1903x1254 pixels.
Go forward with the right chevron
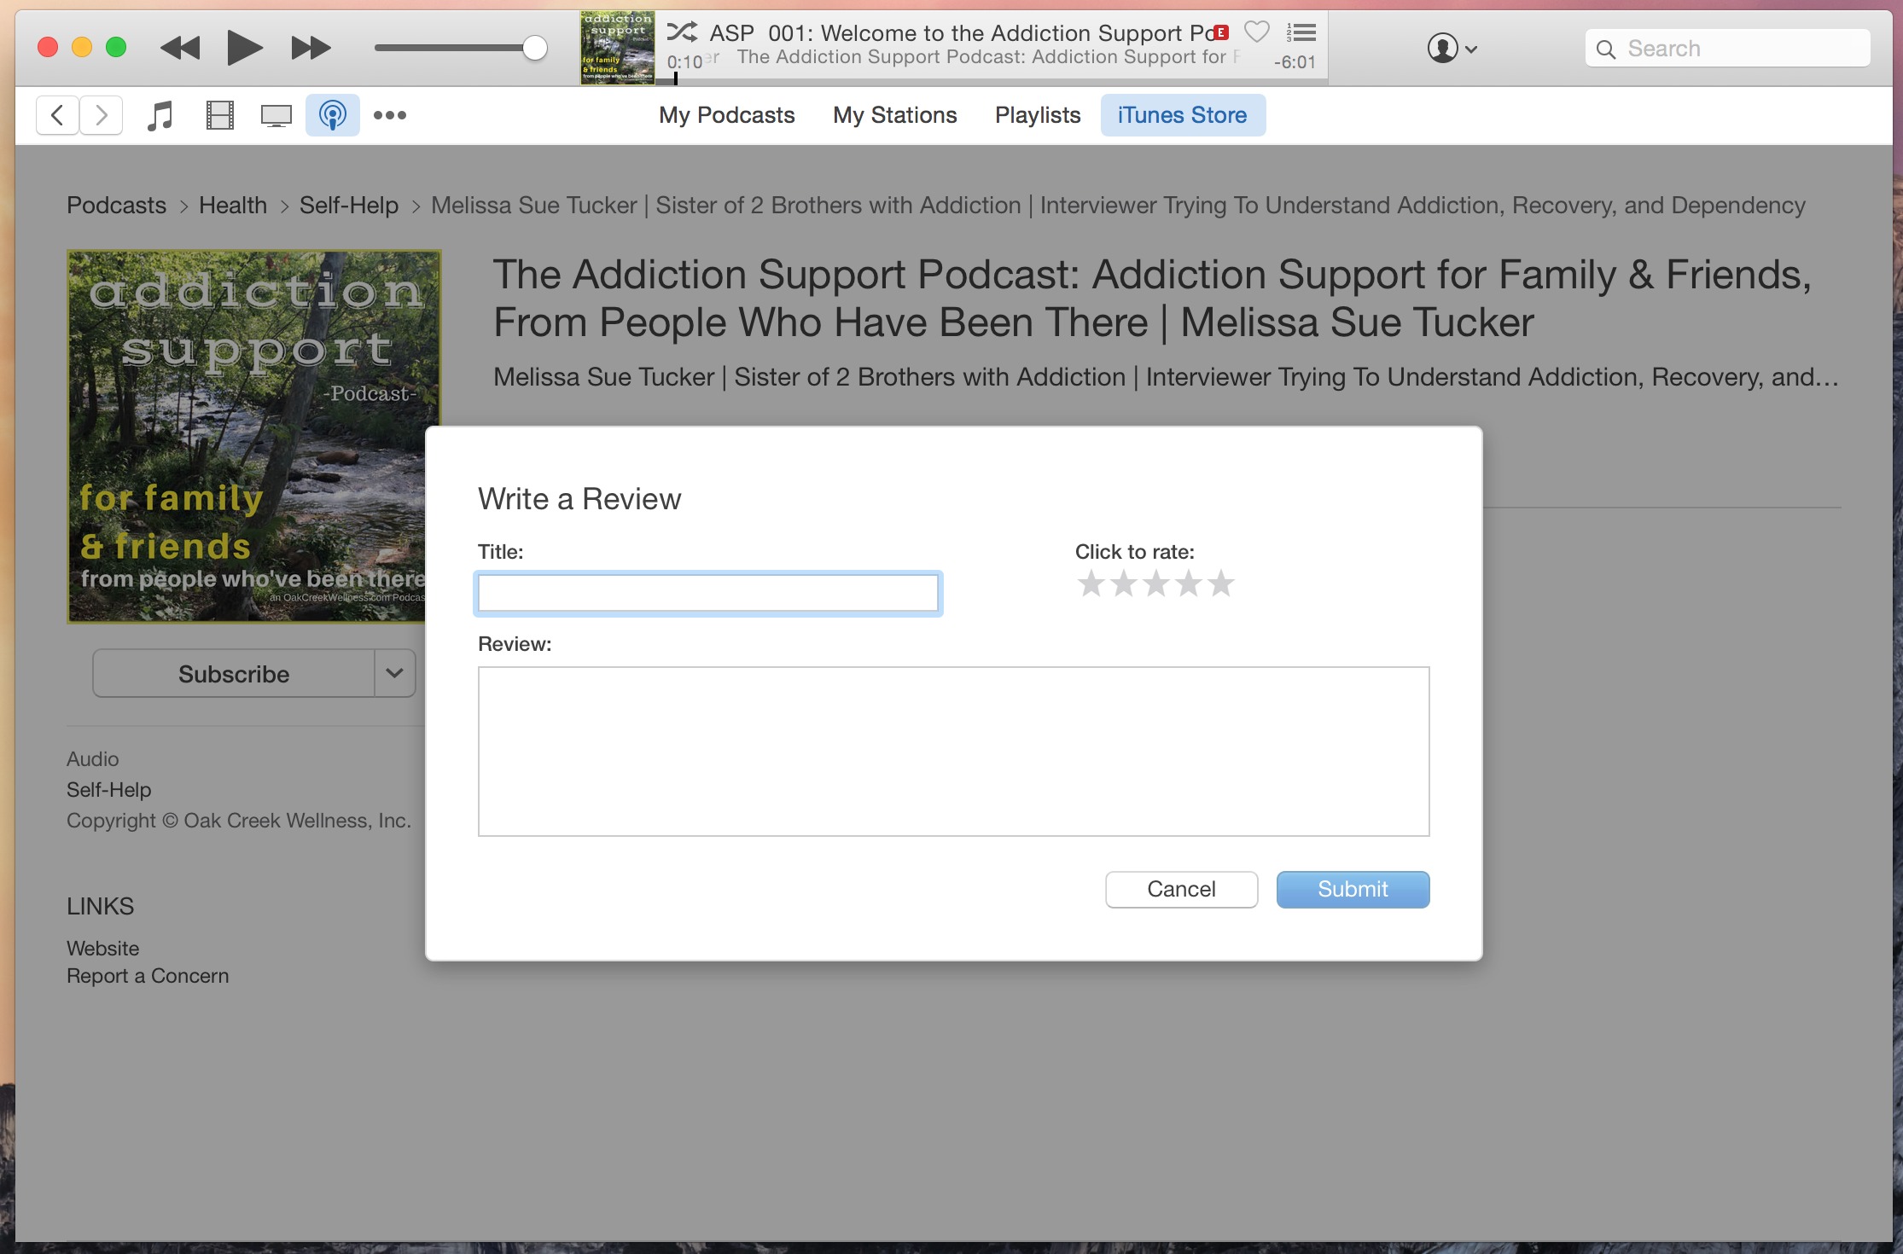click(x=102, y=115)
